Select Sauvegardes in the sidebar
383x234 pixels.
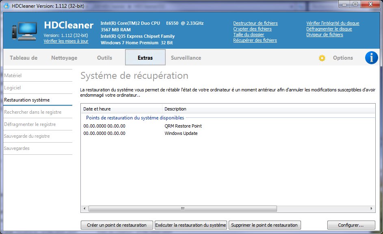[38, 149]
